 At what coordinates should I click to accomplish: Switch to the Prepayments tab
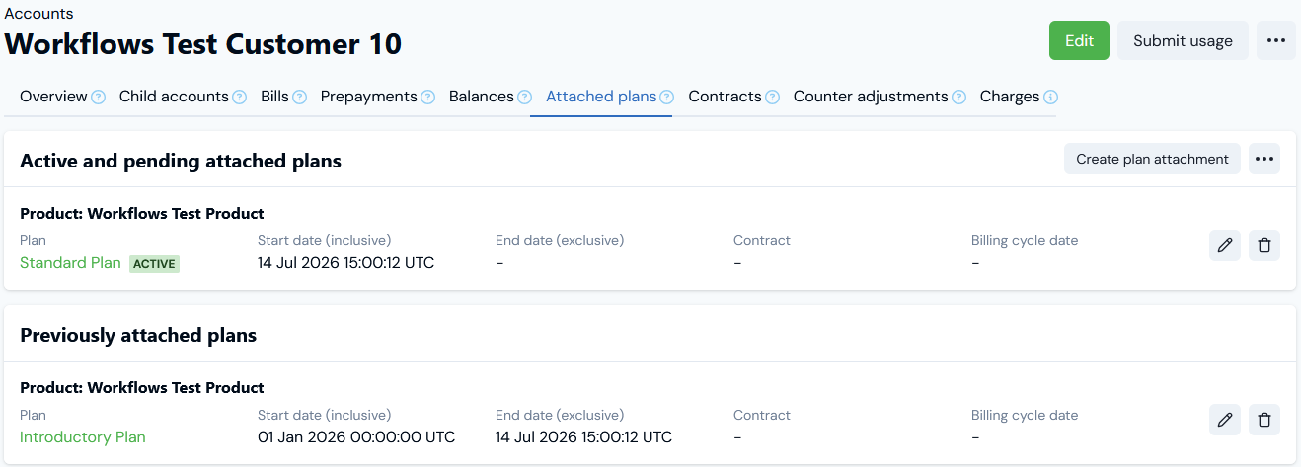click(x=368, y=97)
